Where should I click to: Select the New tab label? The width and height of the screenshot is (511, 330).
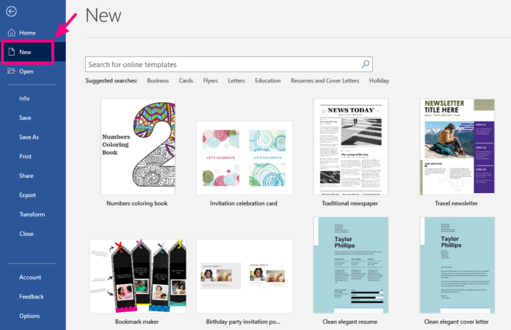point(25,52)
